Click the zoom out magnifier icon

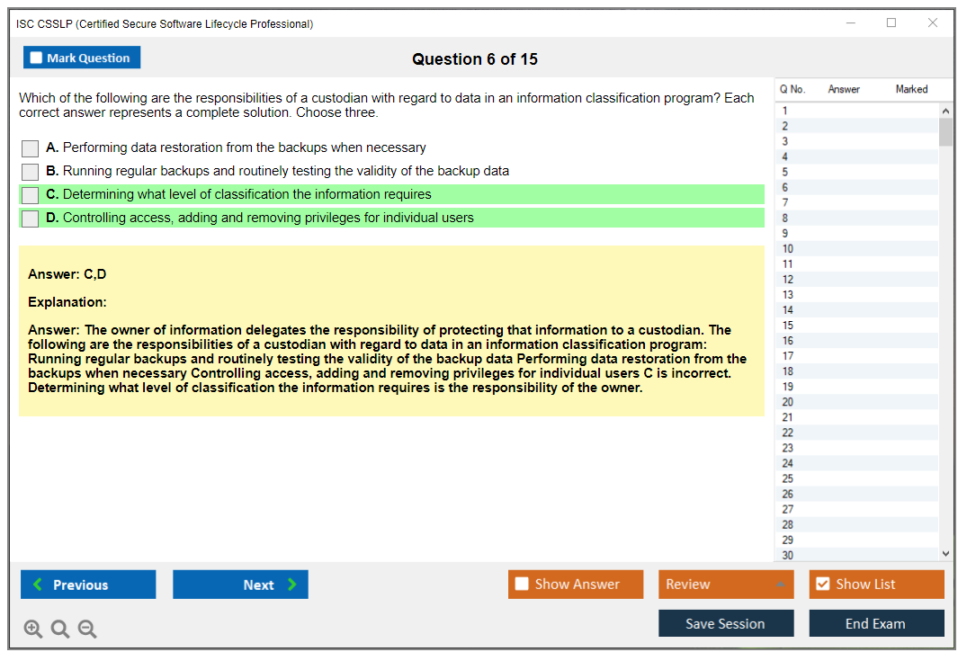[87, 630]
